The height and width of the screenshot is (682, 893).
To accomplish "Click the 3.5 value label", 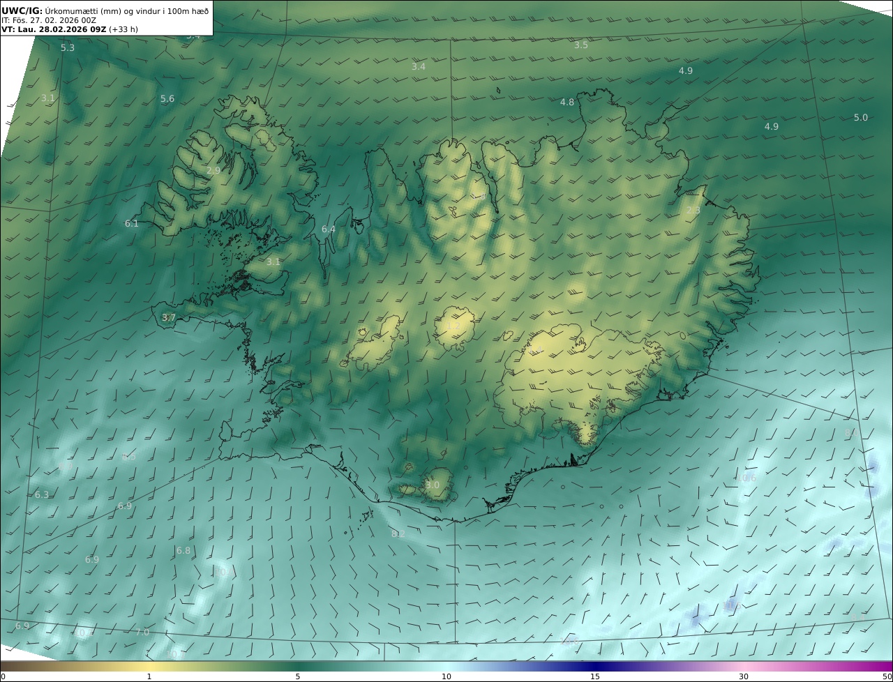I will pyautogui.click(x=581, y=45).
